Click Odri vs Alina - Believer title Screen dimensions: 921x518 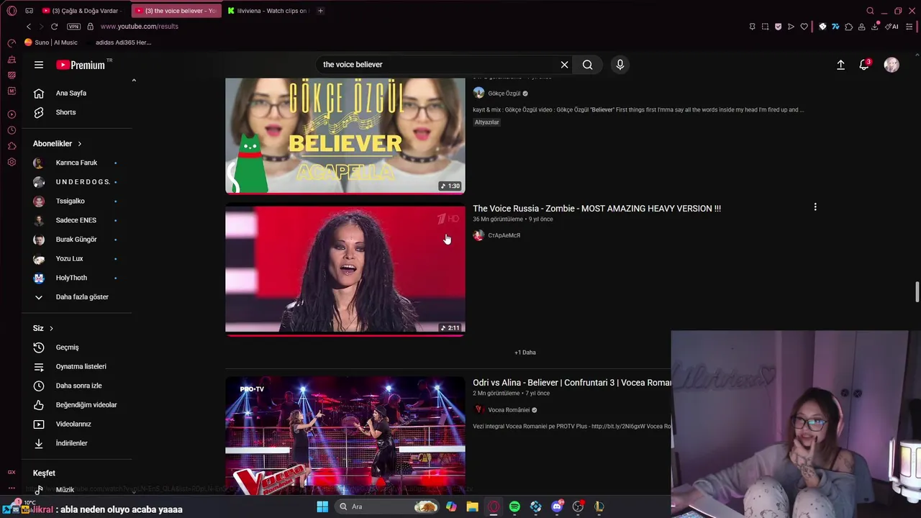(572, 383)
